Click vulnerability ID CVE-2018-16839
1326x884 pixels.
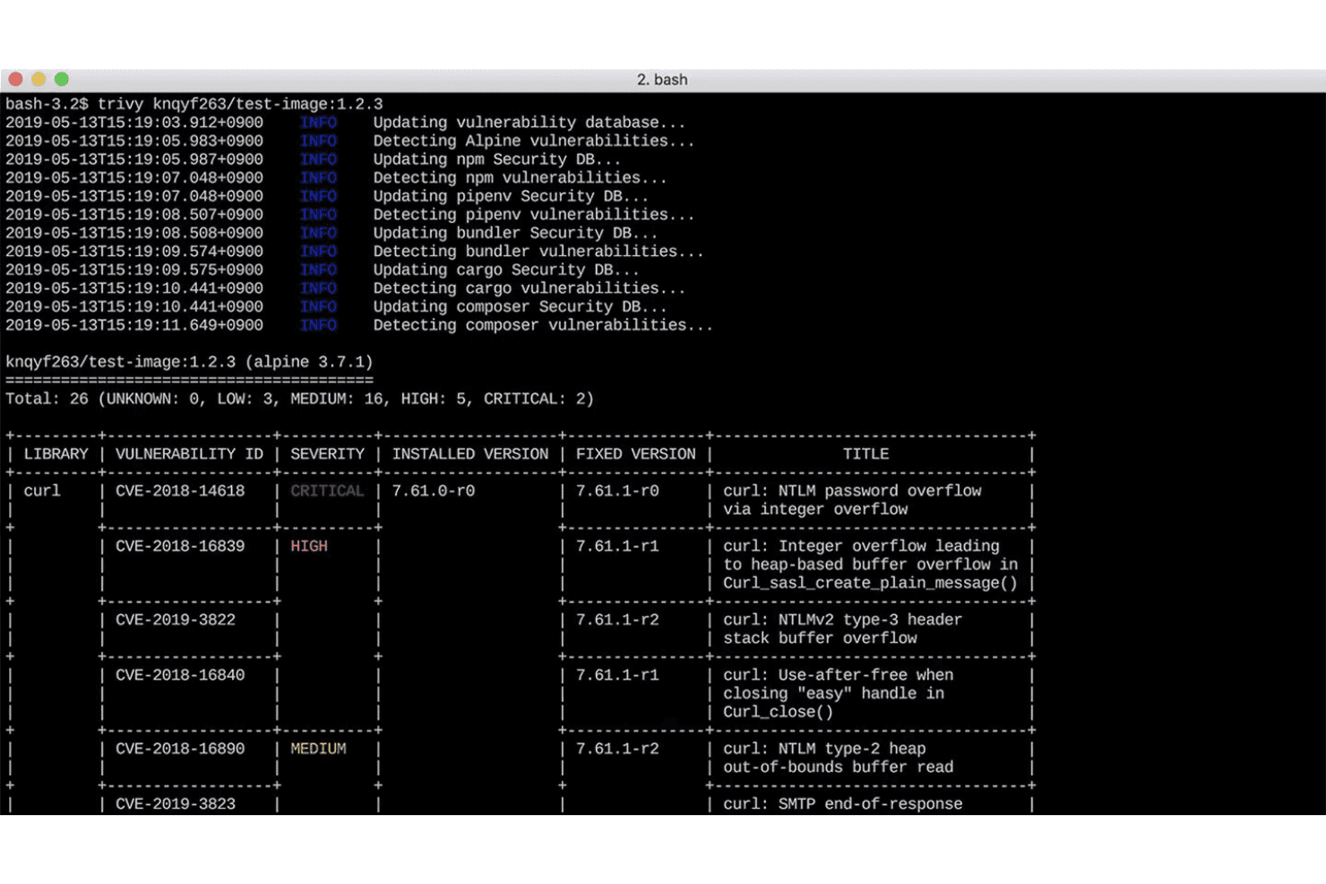coord(180,546)
